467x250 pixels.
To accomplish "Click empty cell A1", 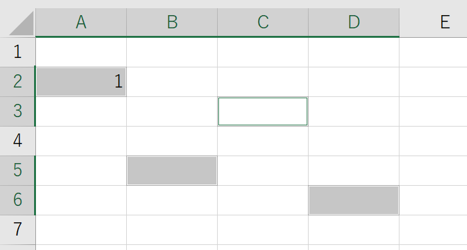I will pos(81,52).
